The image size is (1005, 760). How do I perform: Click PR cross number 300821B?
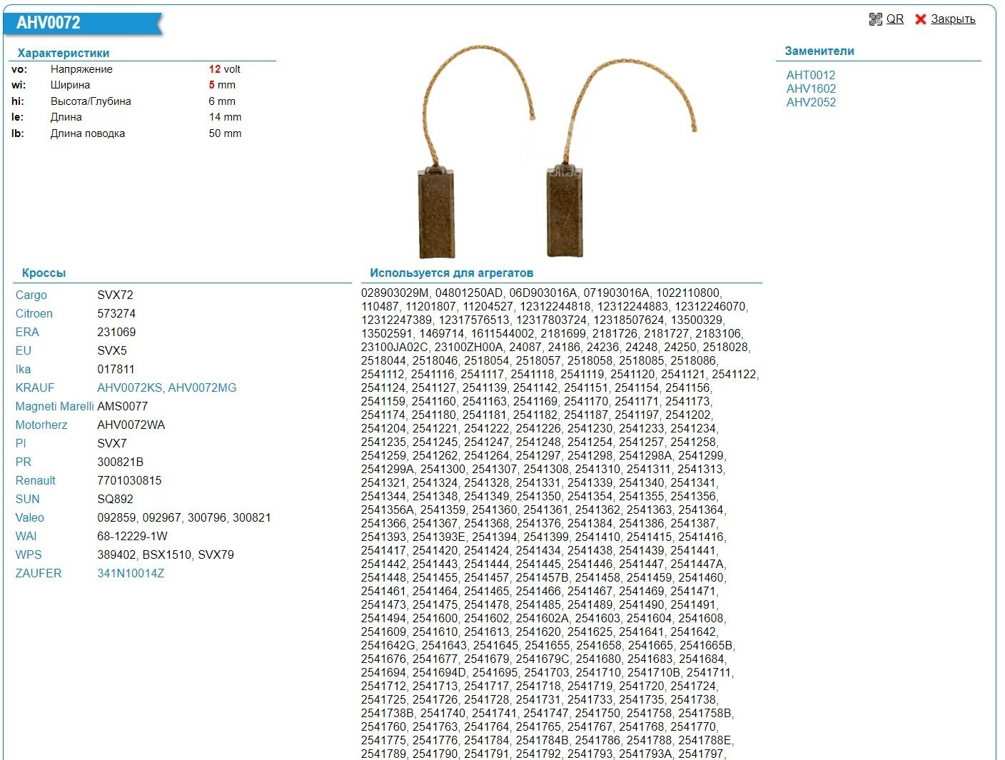tap(121, 462)
